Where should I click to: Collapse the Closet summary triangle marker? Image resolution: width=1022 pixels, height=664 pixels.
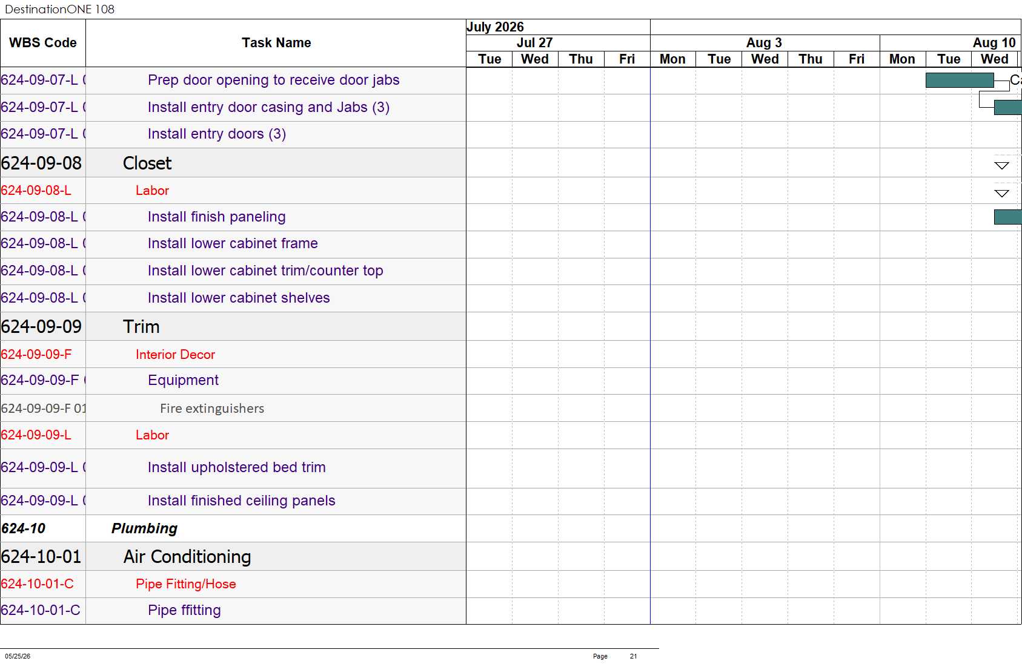(x=1001, y=166)
